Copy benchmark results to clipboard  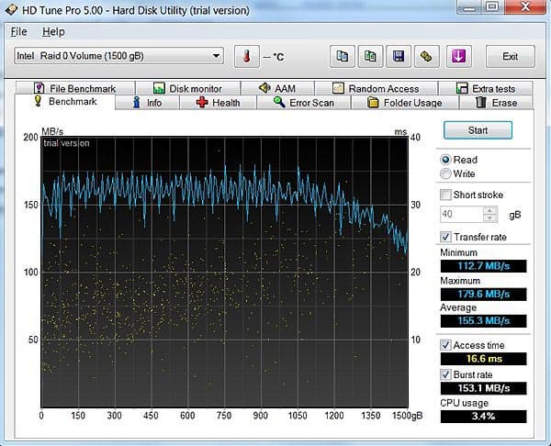(343, 57)
